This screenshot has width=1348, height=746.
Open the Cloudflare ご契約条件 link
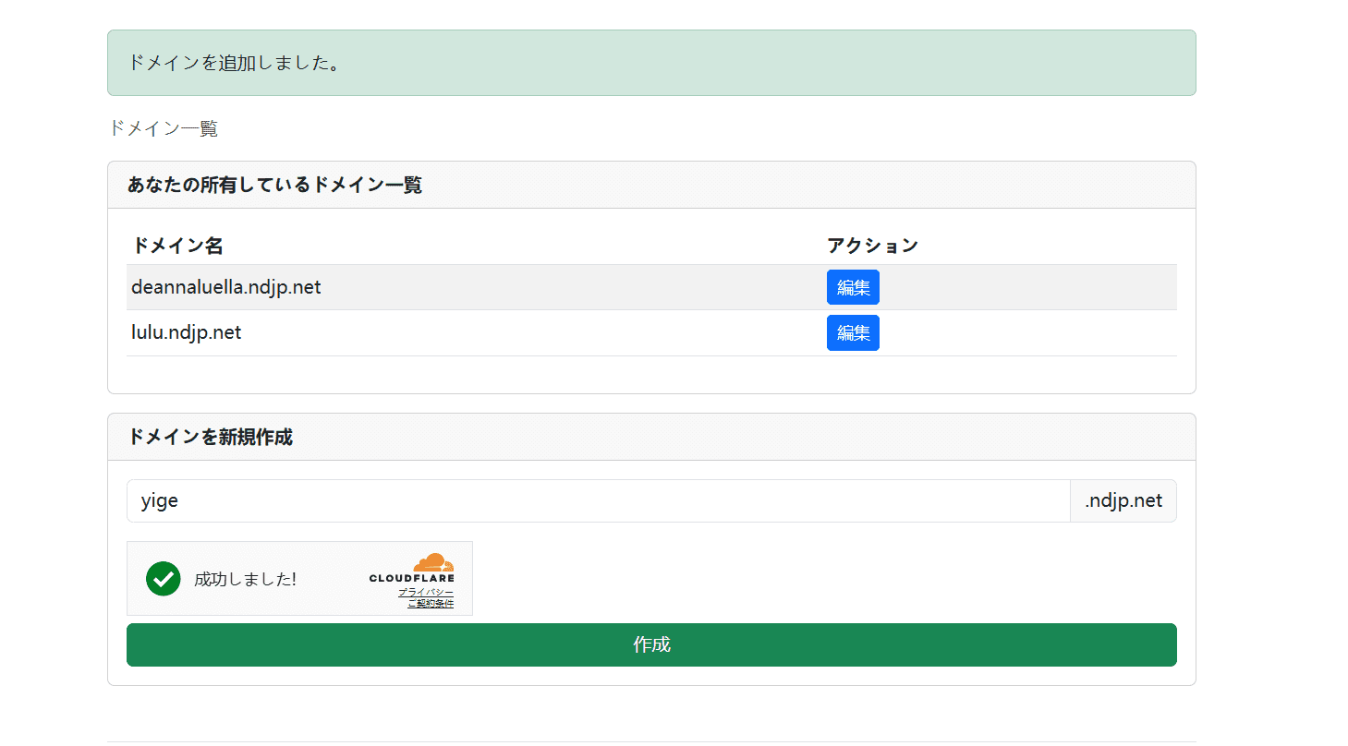(x=431, y=604)
